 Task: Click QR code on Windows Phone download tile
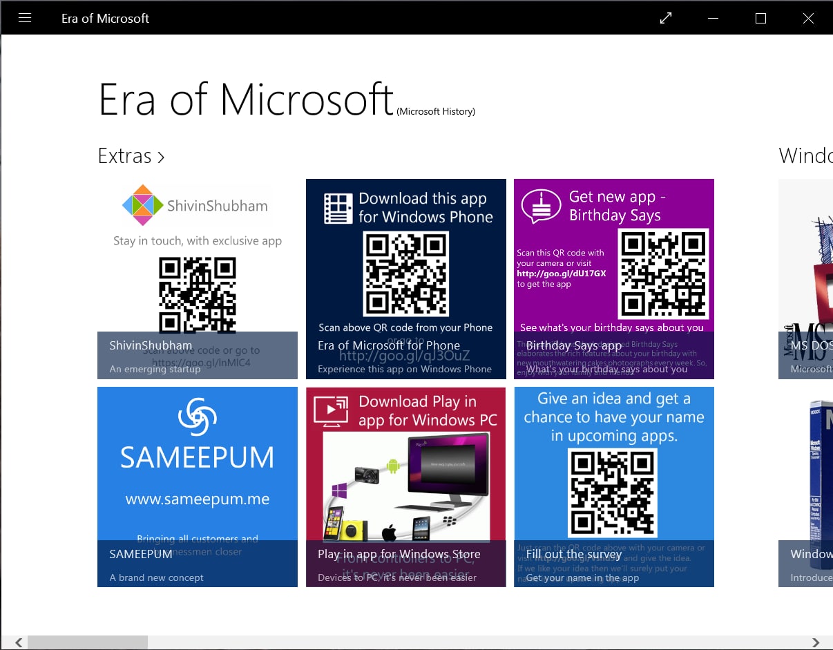(x=406, y=274)
